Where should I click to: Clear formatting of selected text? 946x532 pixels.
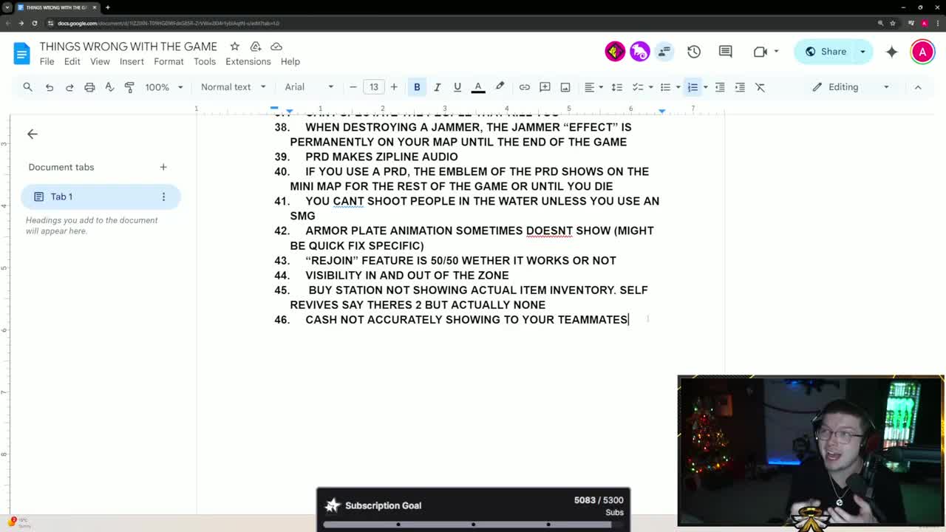760,86
